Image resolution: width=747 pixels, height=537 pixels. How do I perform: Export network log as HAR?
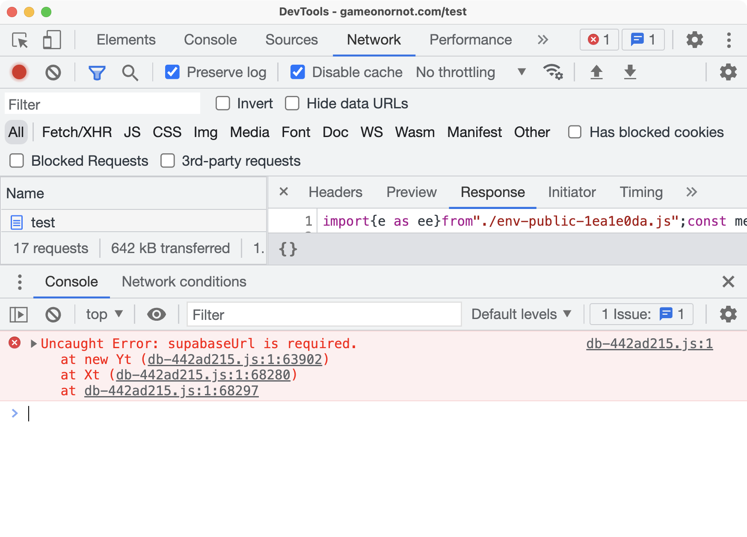pos(630,72)
